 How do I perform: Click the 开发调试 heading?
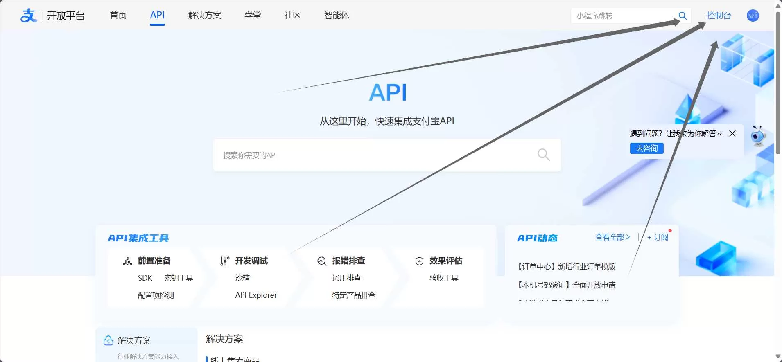coord(251,261)
